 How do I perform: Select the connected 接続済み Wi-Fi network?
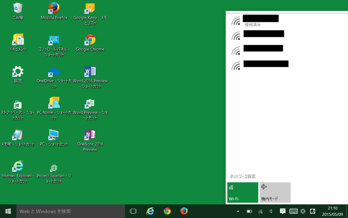click(286, 21)
